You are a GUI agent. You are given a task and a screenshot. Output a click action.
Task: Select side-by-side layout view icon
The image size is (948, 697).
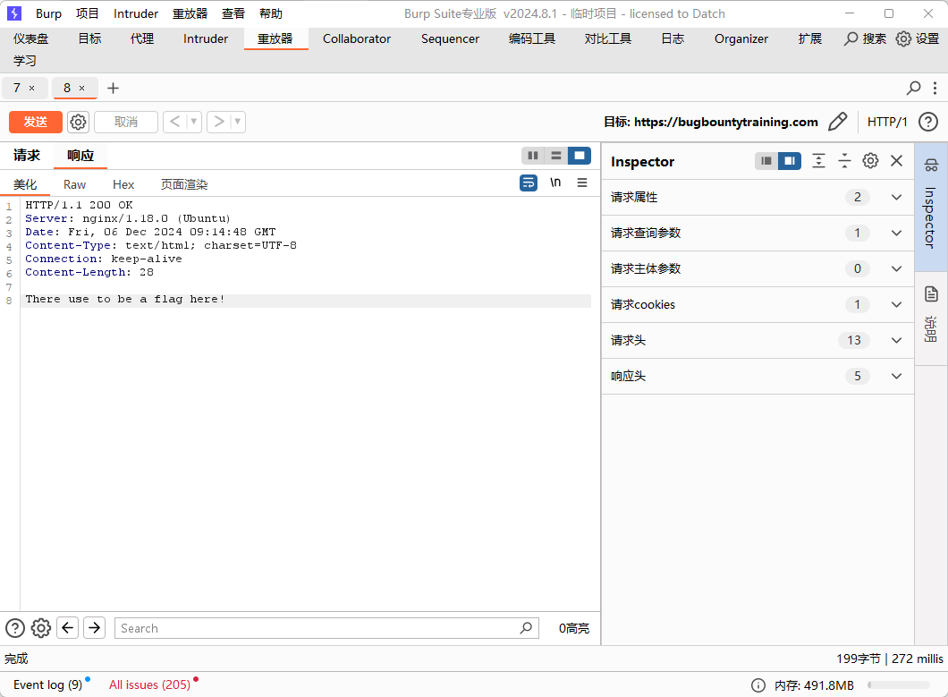[533, 156]
